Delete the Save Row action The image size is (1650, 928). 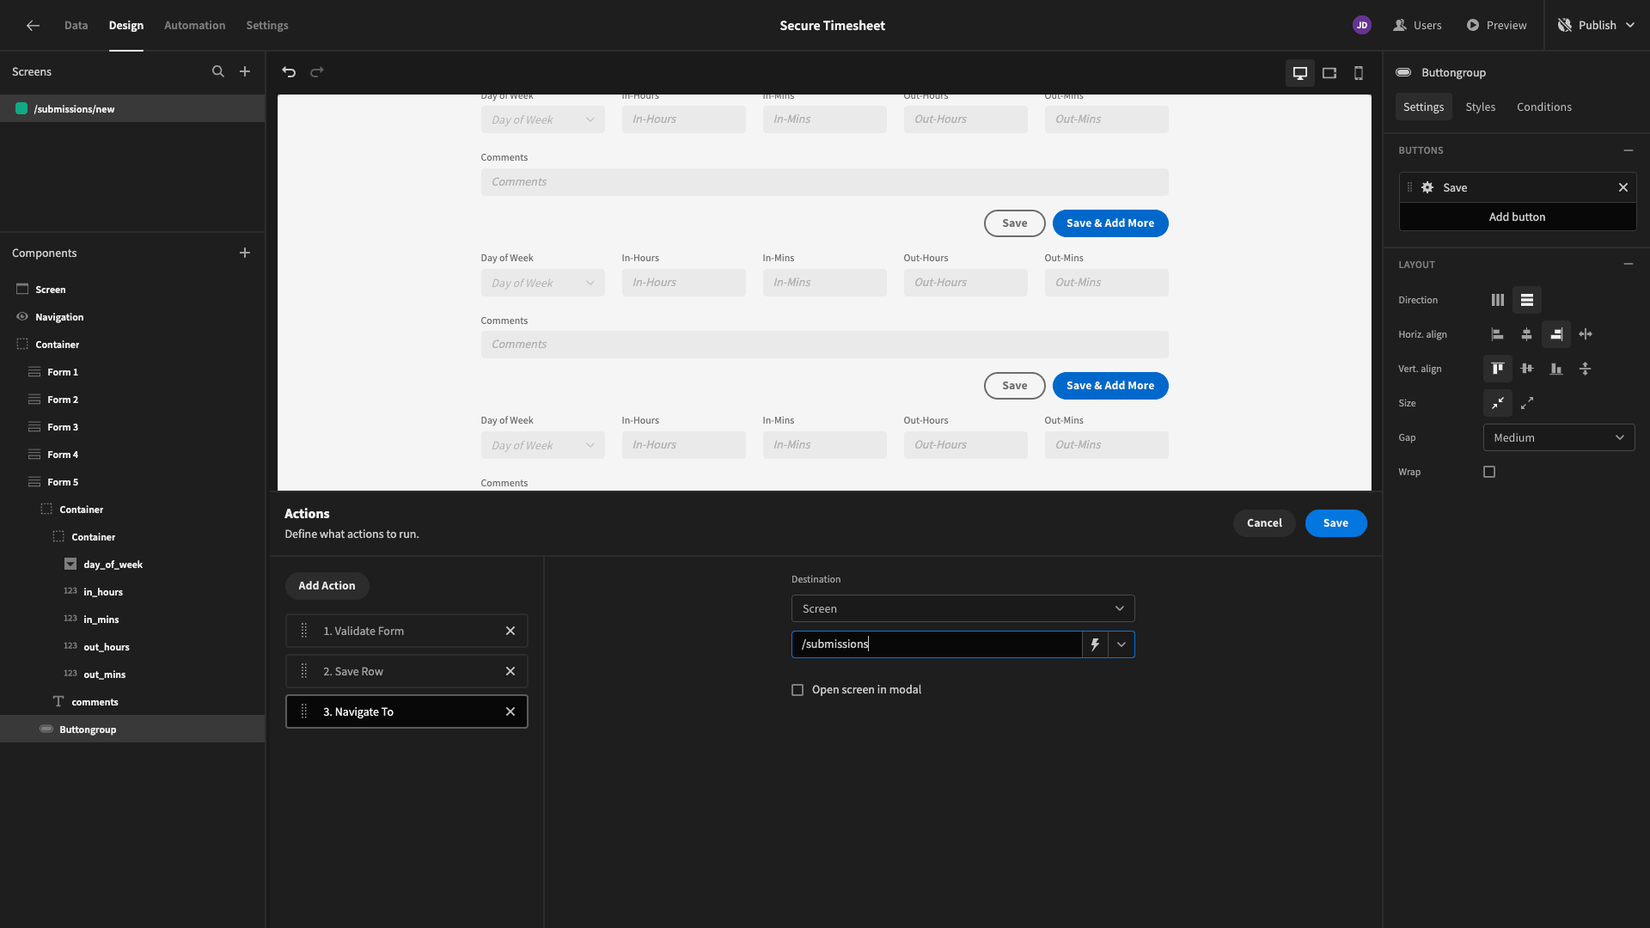510,671
